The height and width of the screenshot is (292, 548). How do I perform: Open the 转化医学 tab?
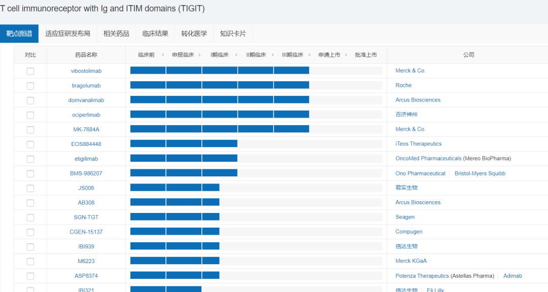click(x=194, y=34)
